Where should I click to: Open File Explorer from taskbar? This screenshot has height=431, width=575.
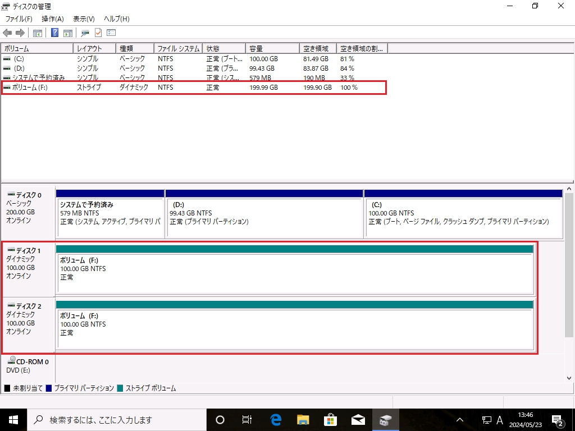pos(303,420)
